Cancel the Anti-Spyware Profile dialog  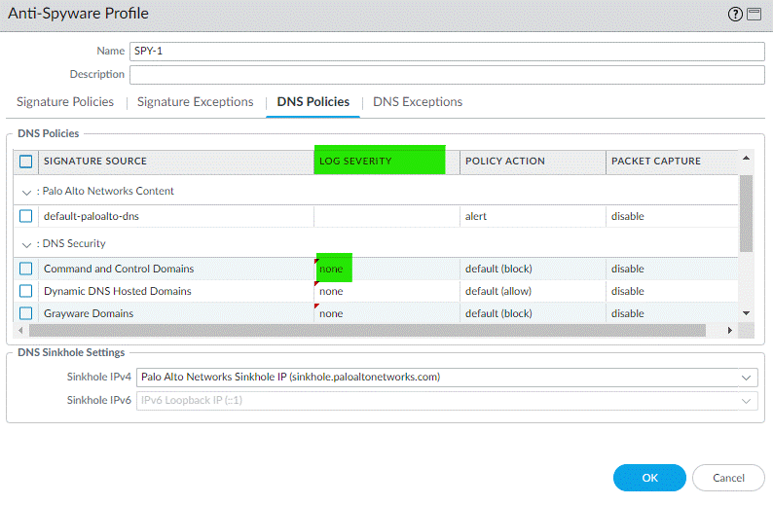pos(728,478)
